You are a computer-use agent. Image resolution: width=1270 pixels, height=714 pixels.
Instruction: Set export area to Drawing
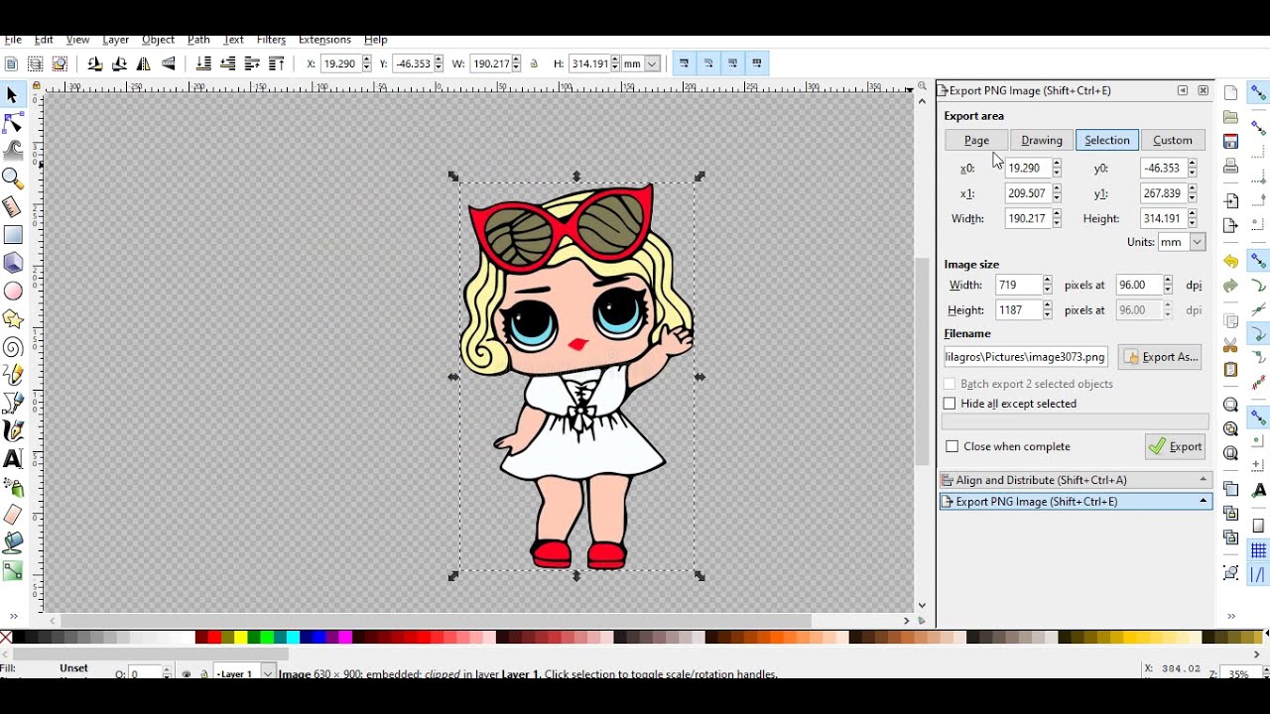tap(1042, 140)
